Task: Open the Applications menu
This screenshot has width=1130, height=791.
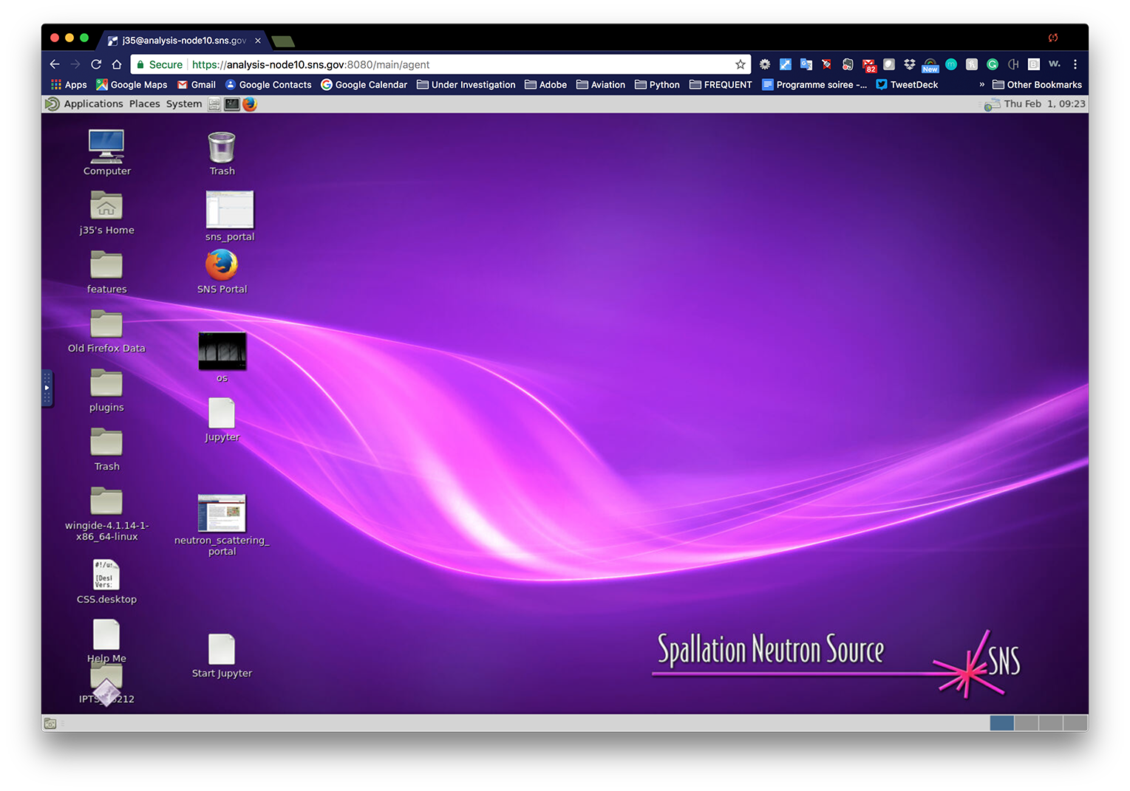Action: point(93,104)
